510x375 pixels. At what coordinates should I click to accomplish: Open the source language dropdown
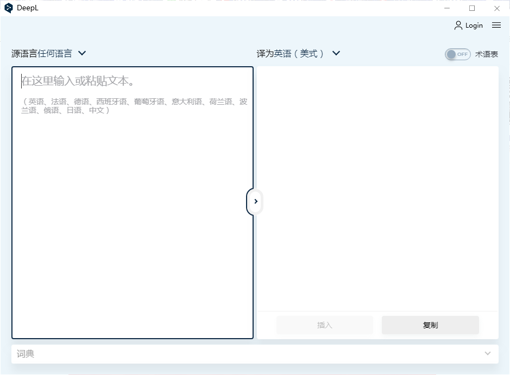pos(48,53)
